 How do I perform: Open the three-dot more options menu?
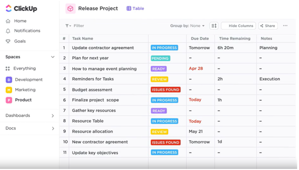coord(285,26)
